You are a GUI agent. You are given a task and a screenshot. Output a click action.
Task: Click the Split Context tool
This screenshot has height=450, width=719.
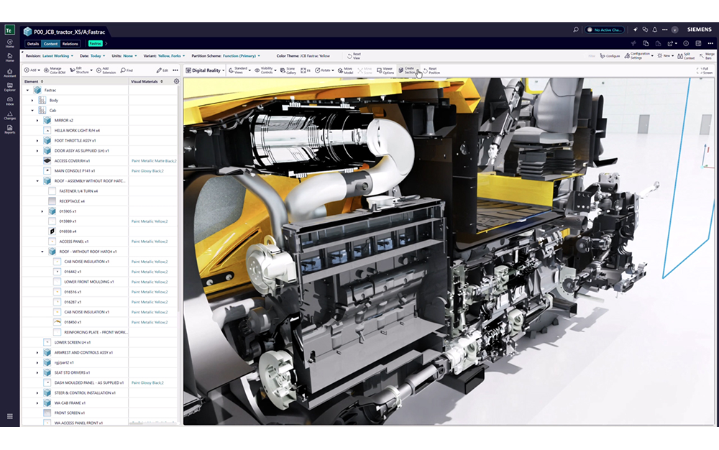click(686, 55)
